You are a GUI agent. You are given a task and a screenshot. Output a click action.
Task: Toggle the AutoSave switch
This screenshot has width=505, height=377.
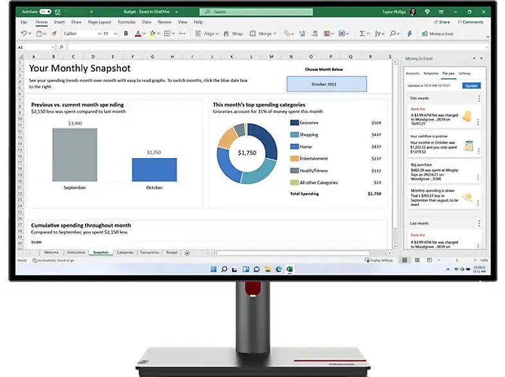point(46,12)
